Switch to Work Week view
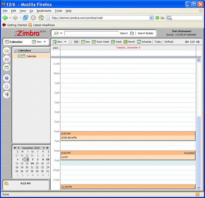This screenshot has height=198, width=205. [100, 42]
